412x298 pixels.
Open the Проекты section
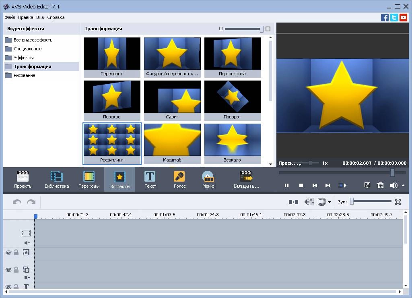(23, 180)
